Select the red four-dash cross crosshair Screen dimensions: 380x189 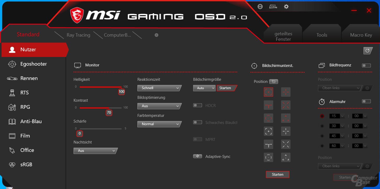pos(286,92)
